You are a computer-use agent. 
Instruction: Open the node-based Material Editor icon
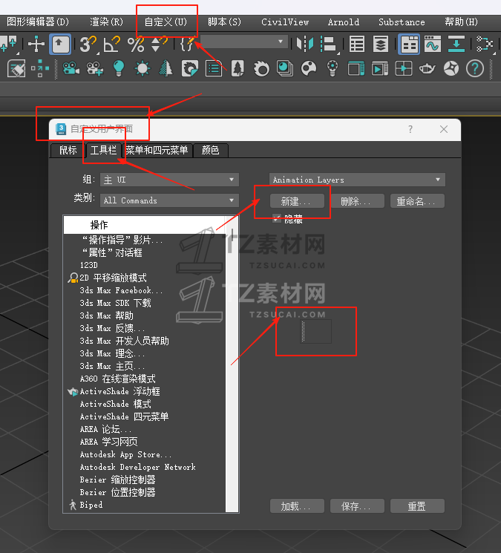(485, 44)
